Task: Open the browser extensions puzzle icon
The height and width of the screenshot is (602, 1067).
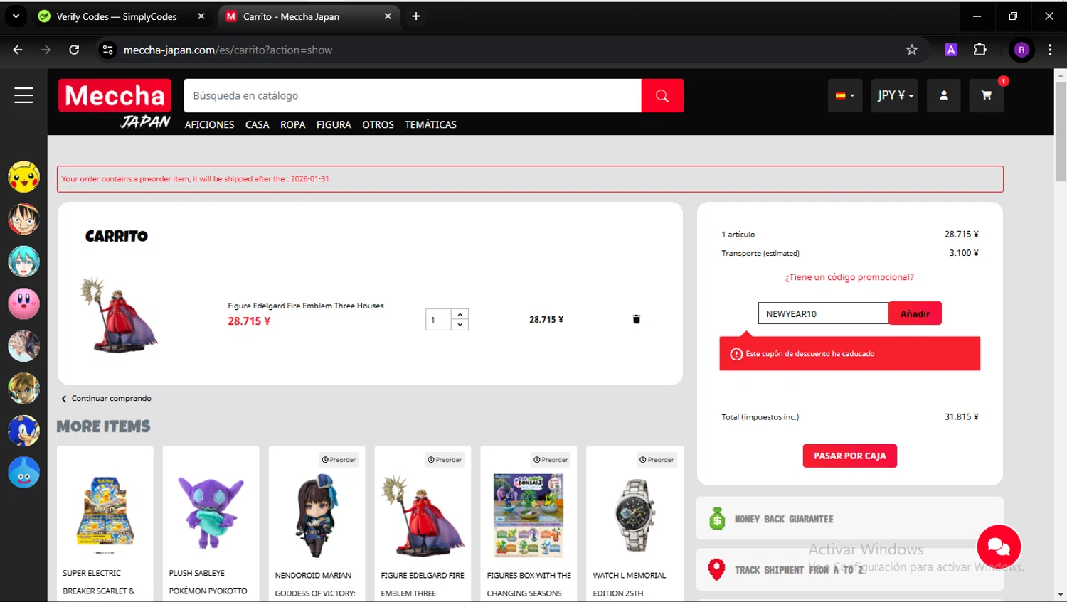Action: click(980, 50)
